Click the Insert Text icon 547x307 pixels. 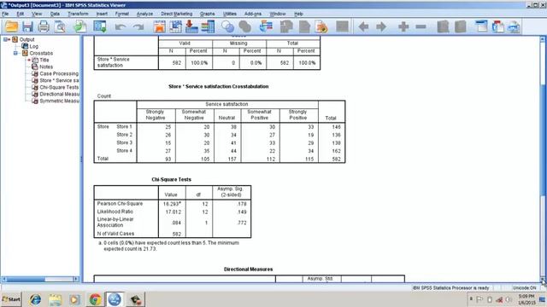click(514, 26)
